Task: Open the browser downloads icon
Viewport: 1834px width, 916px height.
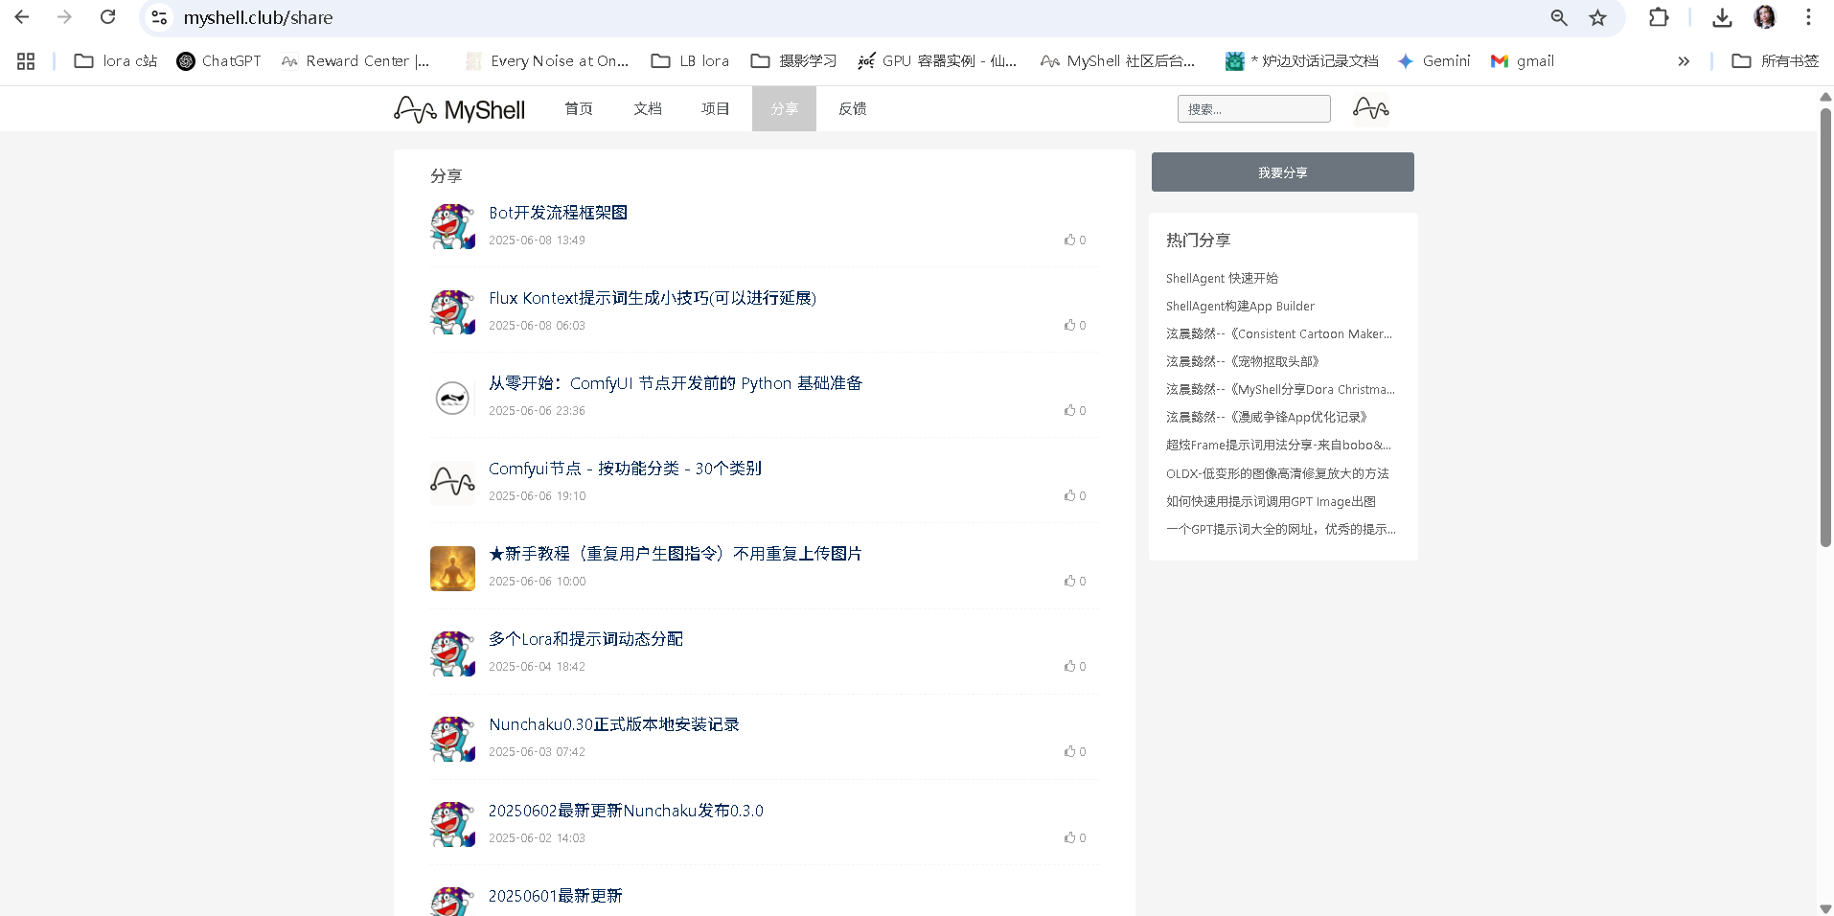Action: 1722,17
